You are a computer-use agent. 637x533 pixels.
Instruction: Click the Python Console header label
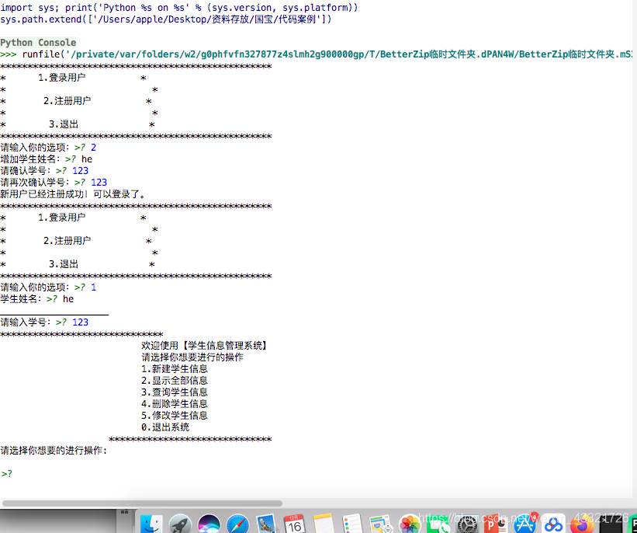coord(38,42)
